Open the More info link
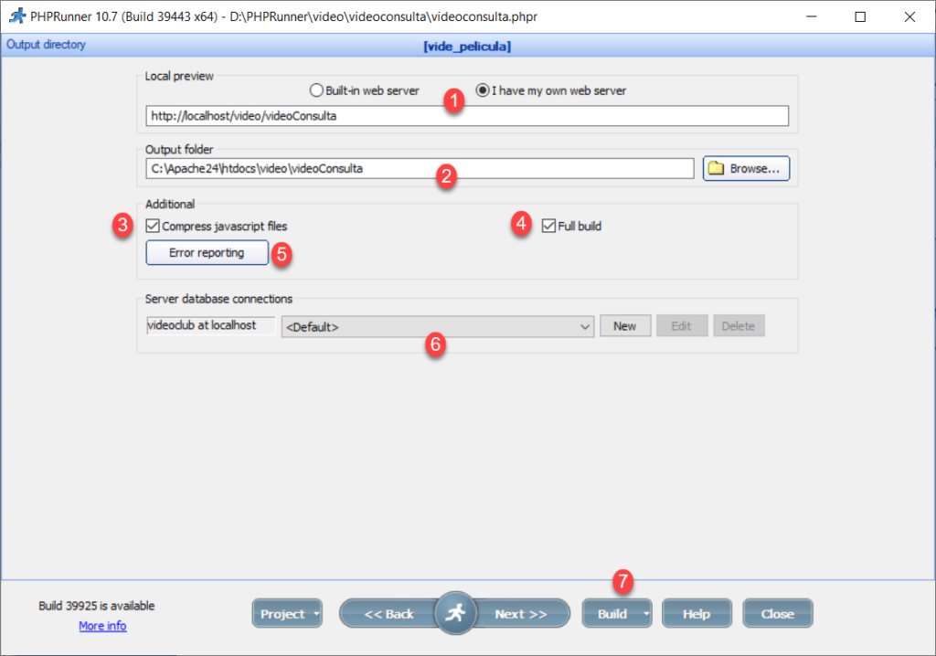Image resolution: width=936 pixels, height=656 pixels. [102, 626]
